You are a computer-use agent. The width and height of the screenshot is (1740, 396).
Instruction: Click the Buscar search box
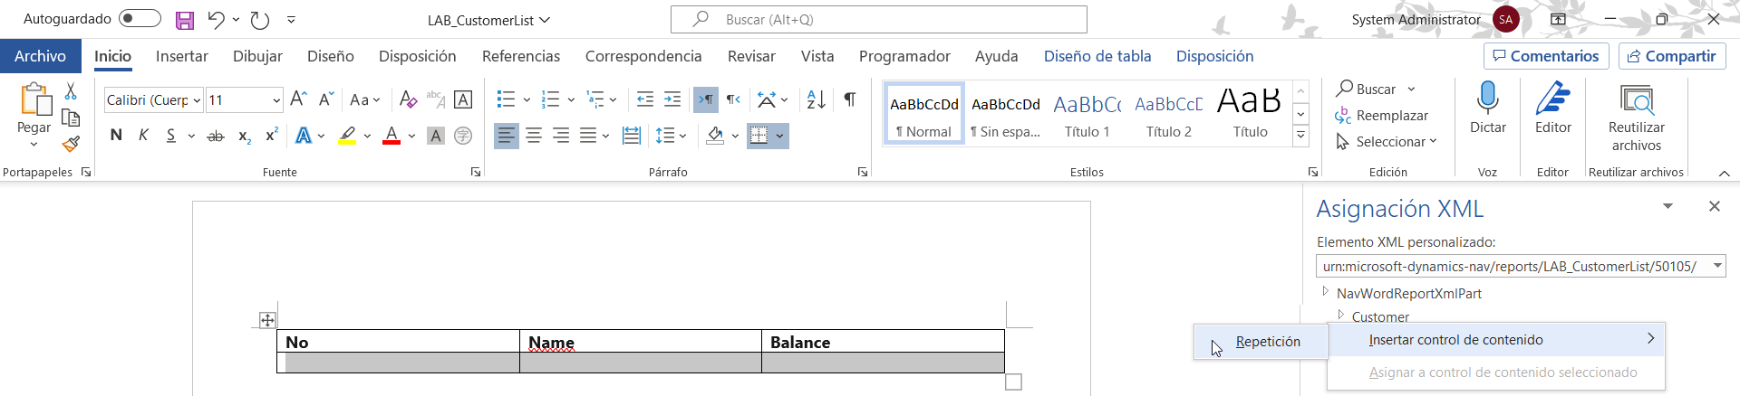tap(878, 19)
